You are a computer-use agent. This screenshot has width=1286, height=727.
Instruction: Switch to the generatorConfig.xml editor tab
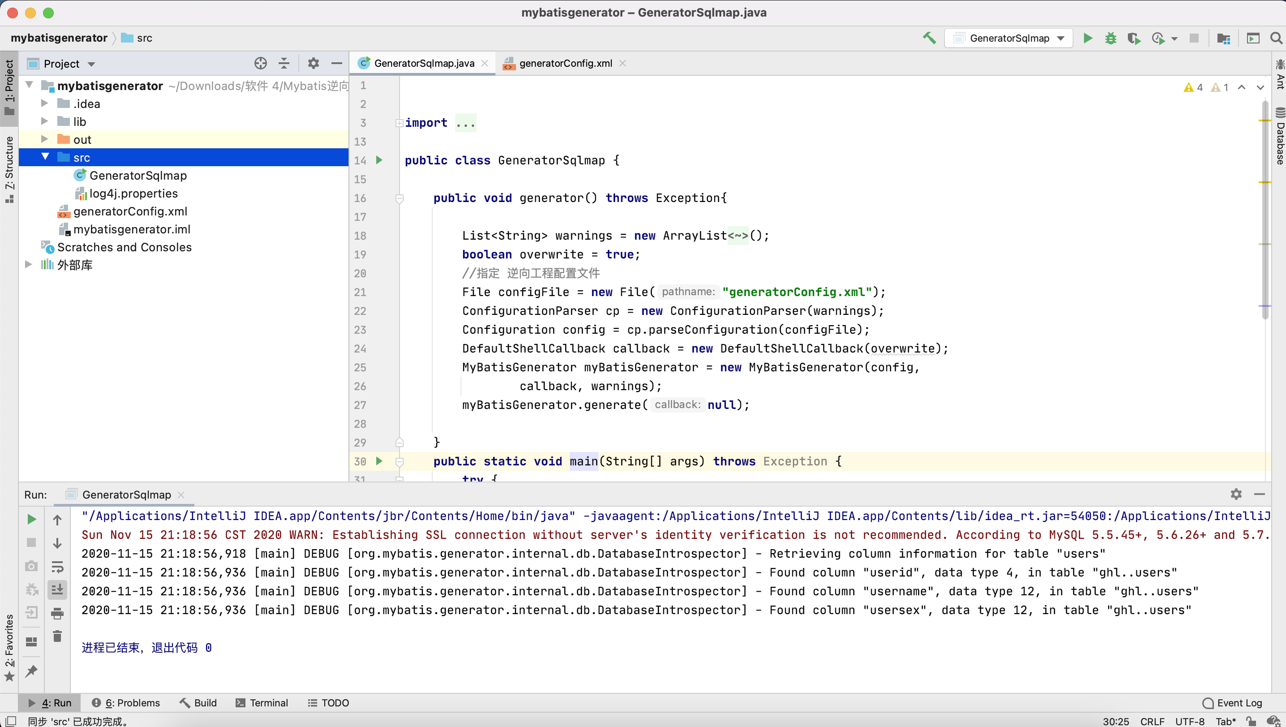coord(565,64)
